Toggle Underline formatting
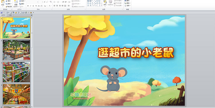The width and height of the screenshot is (215, 108). pyautogui.click(x=33, y=6)
